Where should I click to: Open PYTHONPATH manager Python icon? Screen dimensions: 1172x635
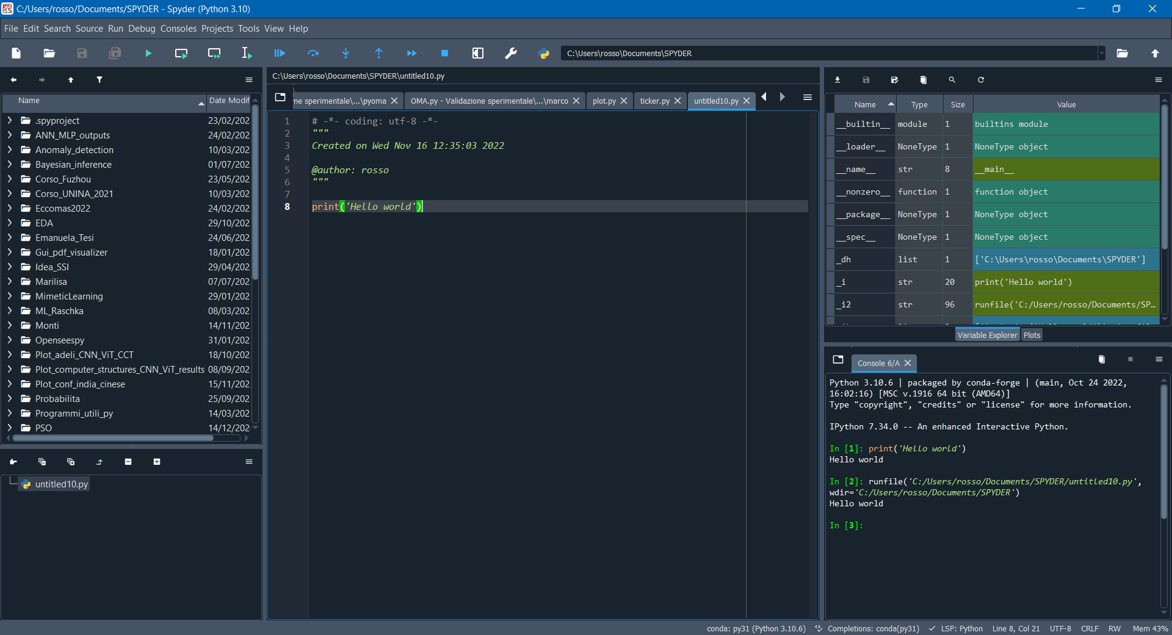point(544,54)
